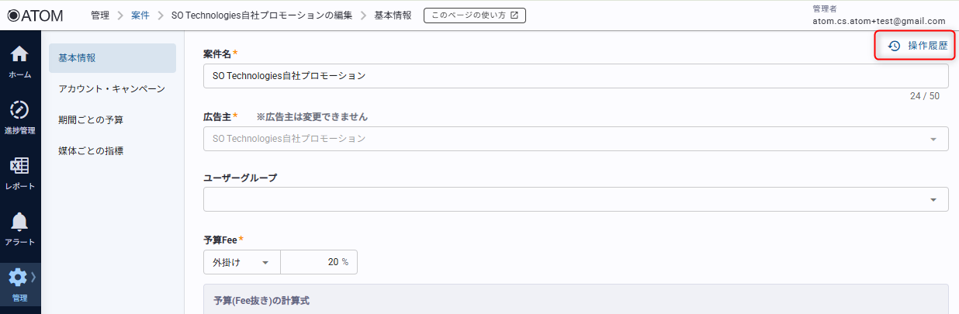Image resolution: width=959 pixels, height=314 pixels.
Task: Open the Report (レポート) Excel icon
Action: [x=20, y=166]
